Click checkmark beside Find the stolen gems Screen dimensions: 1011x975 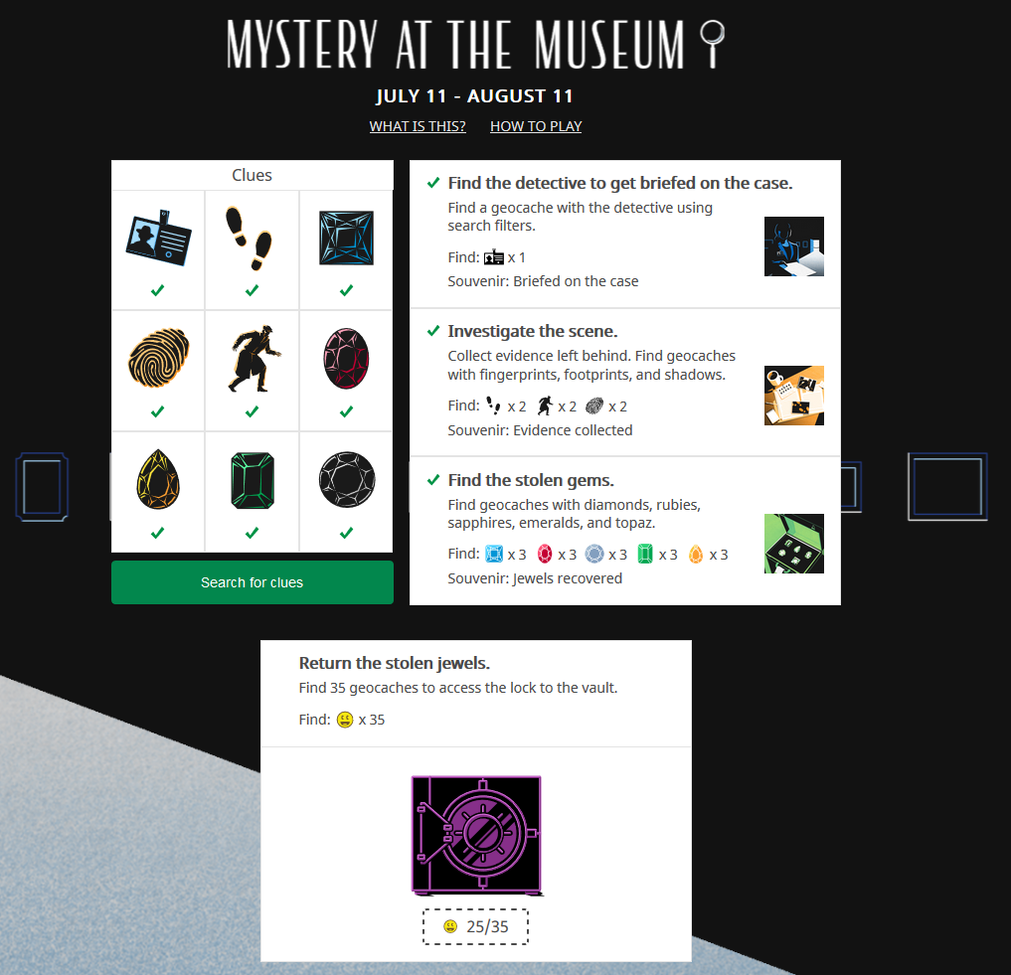click(433, 480)
